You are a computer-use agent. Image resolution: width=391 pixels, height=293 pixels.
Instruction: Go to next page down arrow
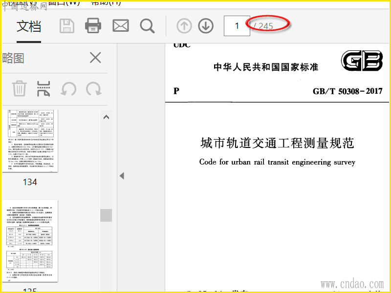tap(206, 26)
